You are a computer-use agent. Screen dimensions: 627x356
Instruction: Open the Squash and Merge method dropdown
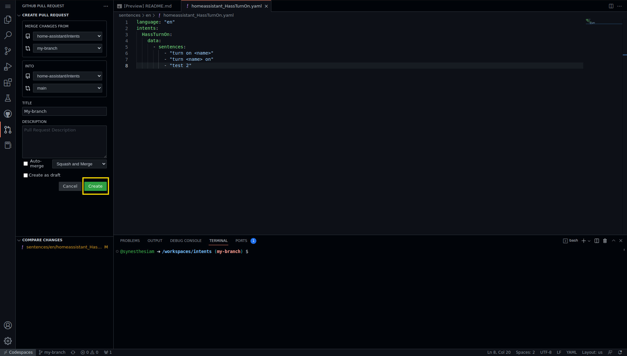tap(80, 164)
